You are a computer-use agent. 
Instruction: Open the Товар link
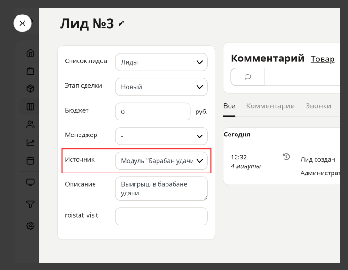[x=323, y=59]
